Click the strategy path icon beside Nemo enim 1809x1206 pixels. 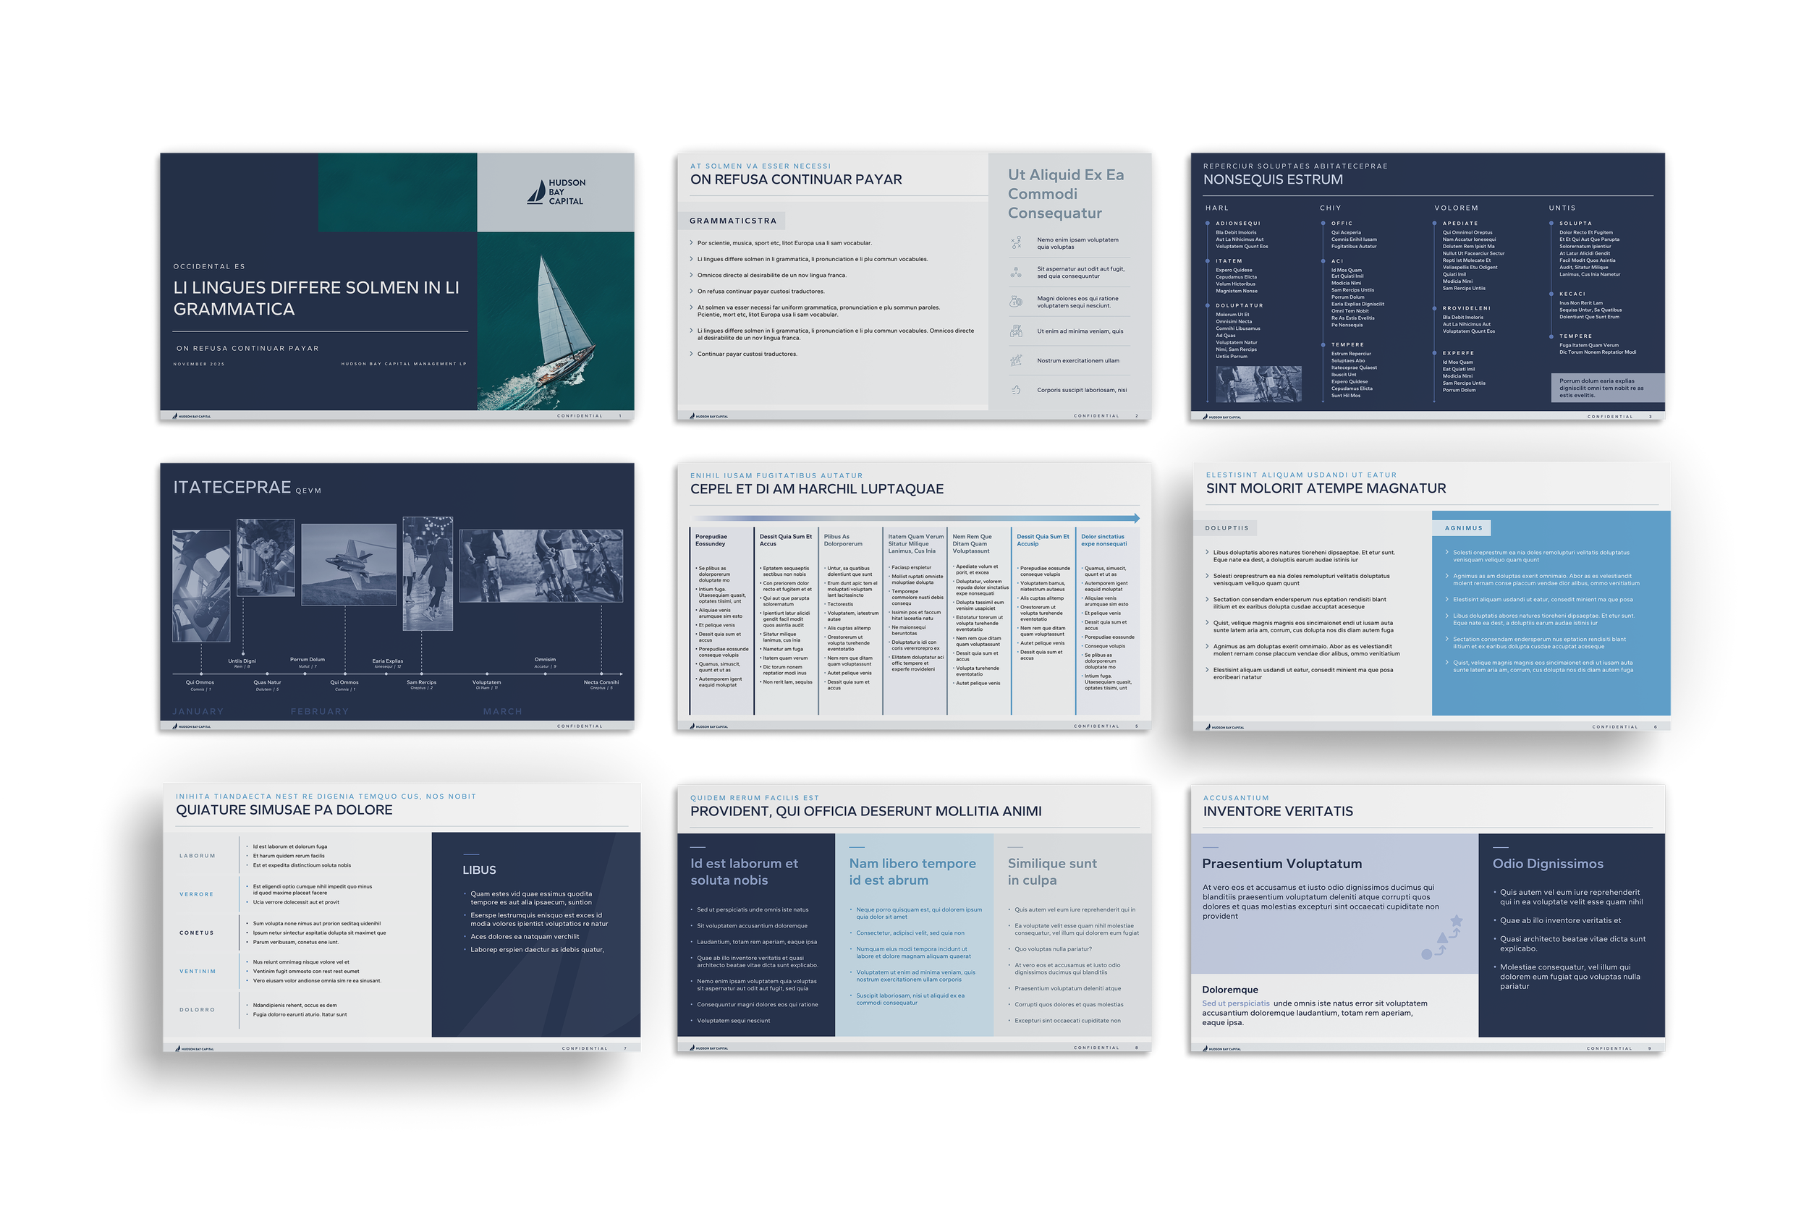click(x=1016, y=243)
